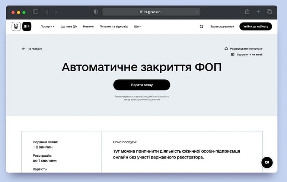Open the Новини menu item

tap(88, 27)
